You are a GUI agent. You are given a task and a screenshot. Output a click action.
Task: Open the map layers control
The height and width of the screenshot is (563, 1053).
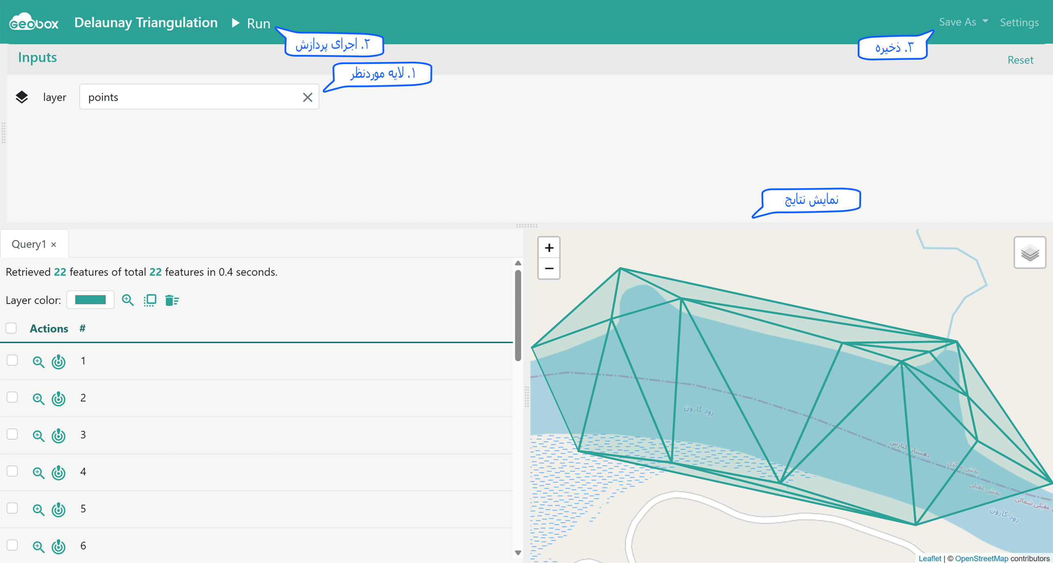click(x=1030, y=252)
